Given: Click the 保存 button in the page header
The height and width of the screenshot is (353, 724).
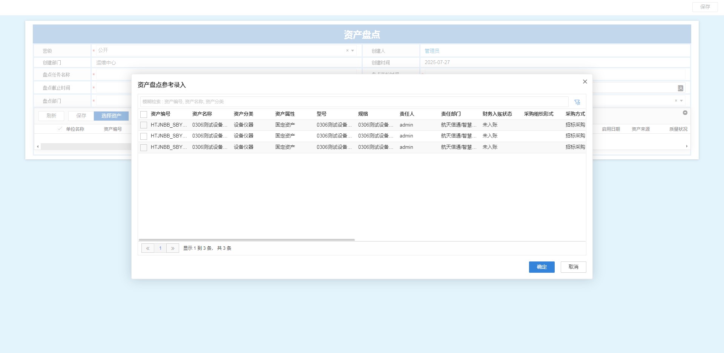Looking at the screenshot, I should click(x=705, y=7).
